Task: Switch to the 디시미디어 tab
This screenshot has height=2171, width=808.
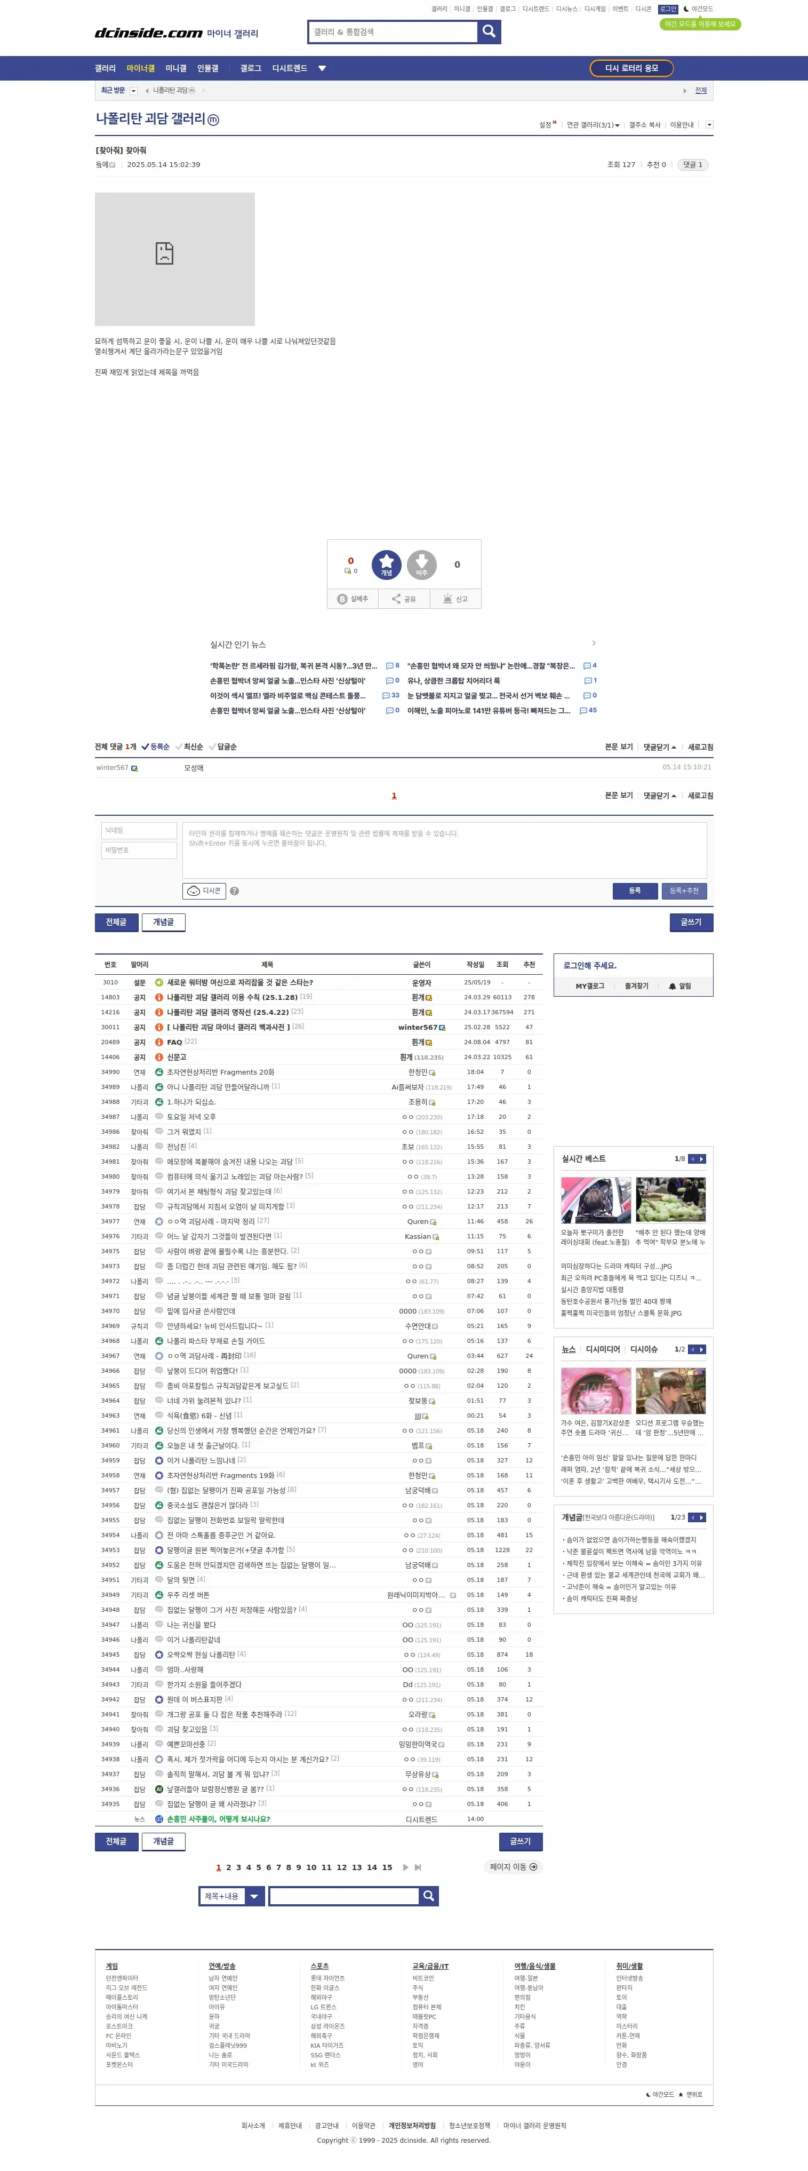Action: tap(603, 1349)
